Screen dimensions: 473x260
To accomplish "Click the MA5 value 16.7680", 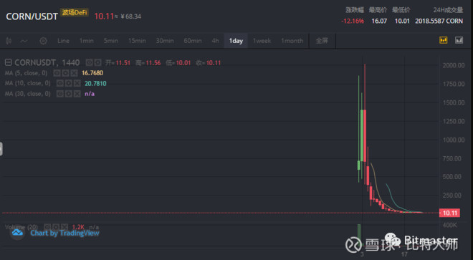I will [92, 73].
